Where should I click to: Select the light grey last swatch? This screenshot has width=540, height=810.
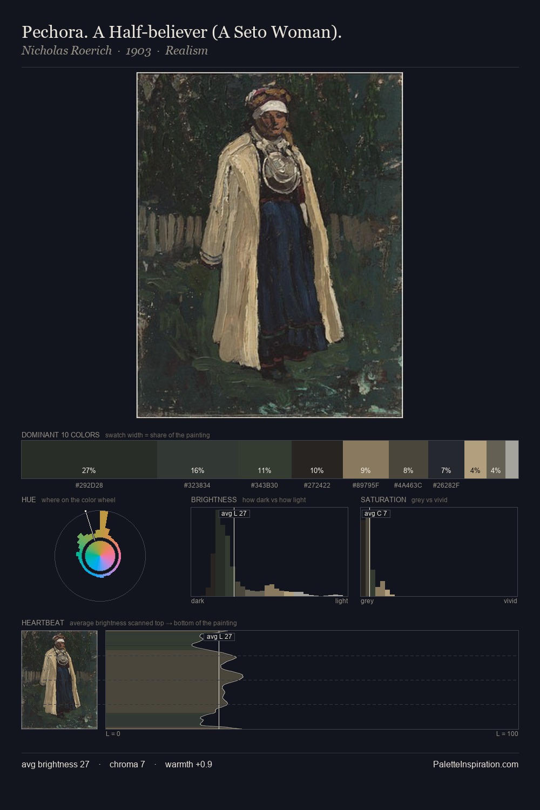point(512,460)
